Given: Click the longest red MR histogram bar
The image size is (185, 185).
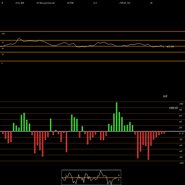Looking at the screenshot, I should (x=148, y=145).
